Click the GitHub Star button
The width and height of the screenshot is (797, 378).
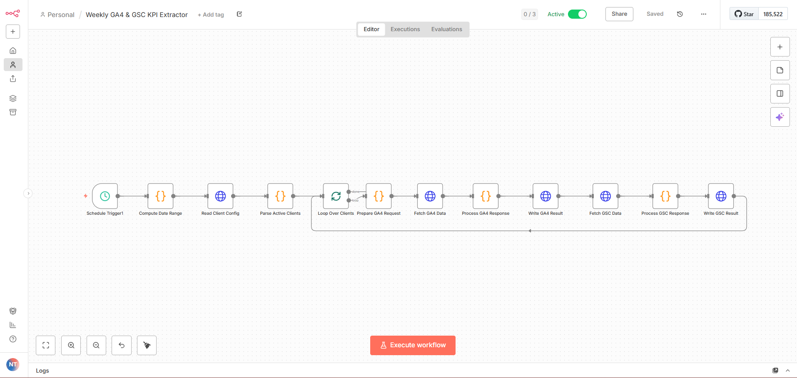coord(744,14)
